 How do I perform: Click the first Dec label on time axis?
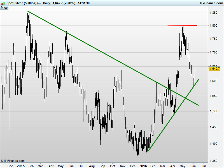pos(10,166)
